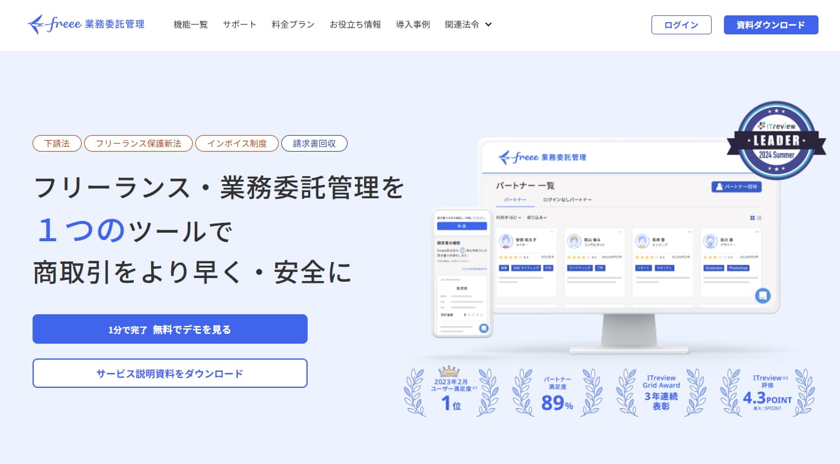Click the chat icon on phone mockup
Image resolution: width=840 pixels, height=464 pixels.
[484, 328]
